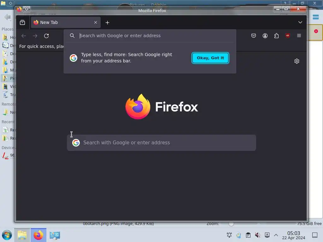Switch to Dolphin file manager in taskbar
Viewport: 323px width, 242px height.
[x=22, y=235]
